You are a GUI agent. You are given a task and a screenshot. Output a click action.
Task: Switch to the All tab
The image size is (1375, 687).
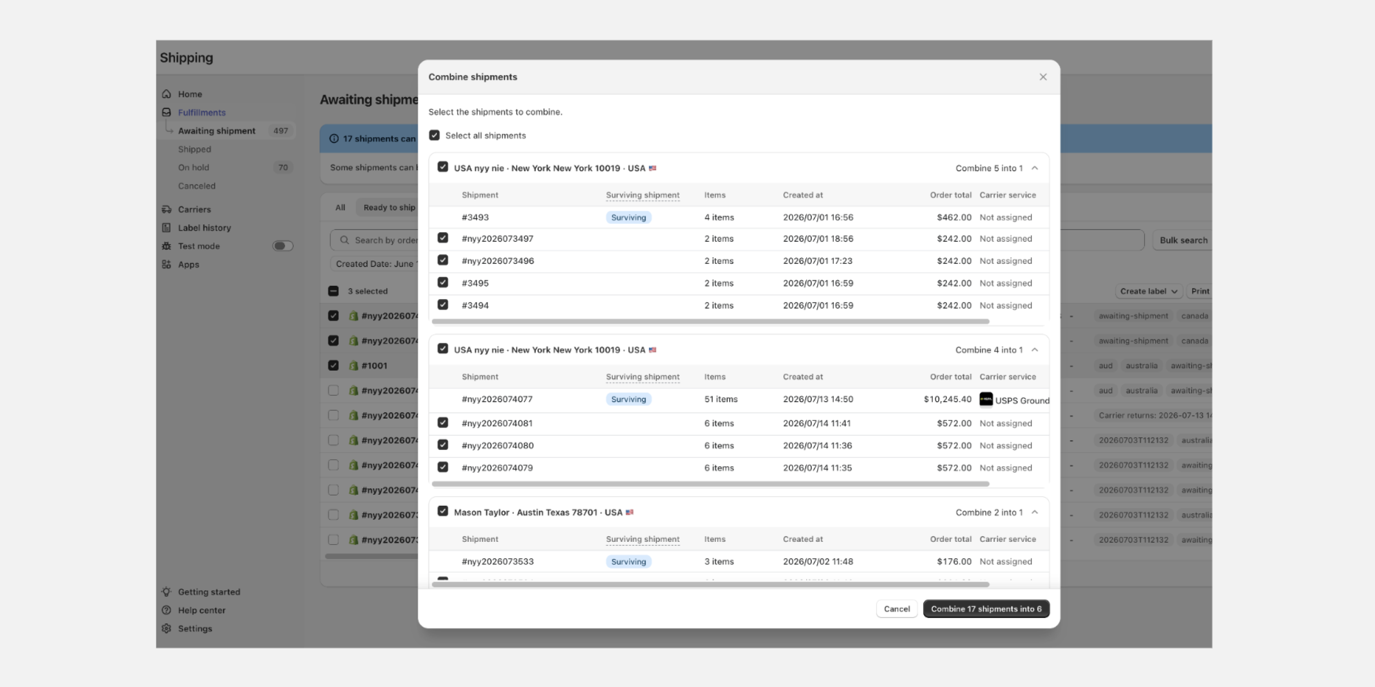click(340, 207)
